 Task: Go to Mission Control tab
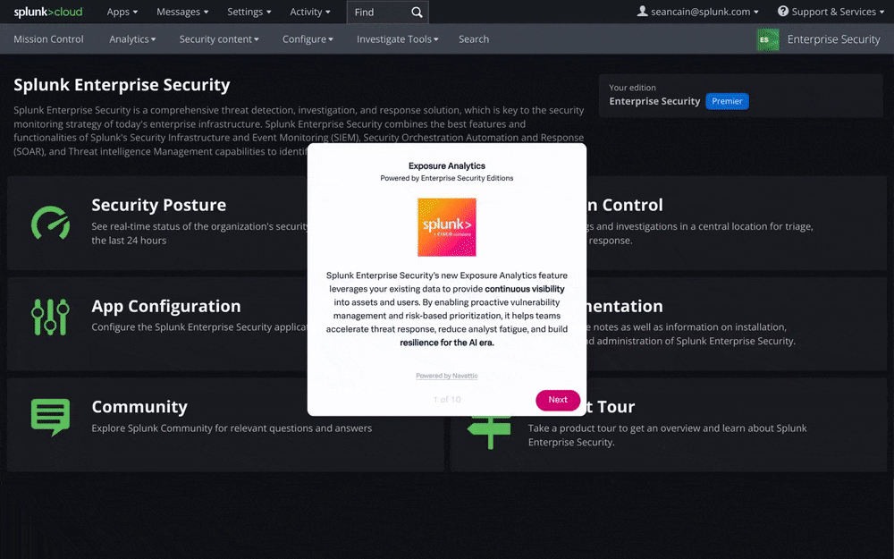click(x=48, y=39)
